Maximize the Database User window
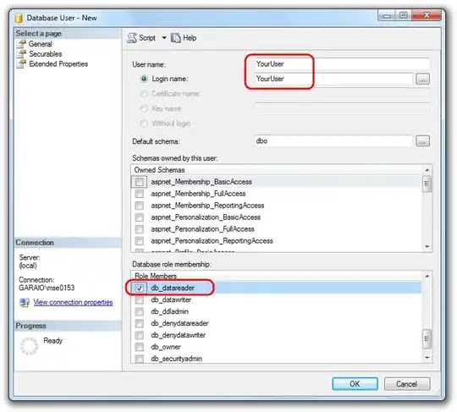Screen dimensions: 457x412 click(x=404, y=15)
